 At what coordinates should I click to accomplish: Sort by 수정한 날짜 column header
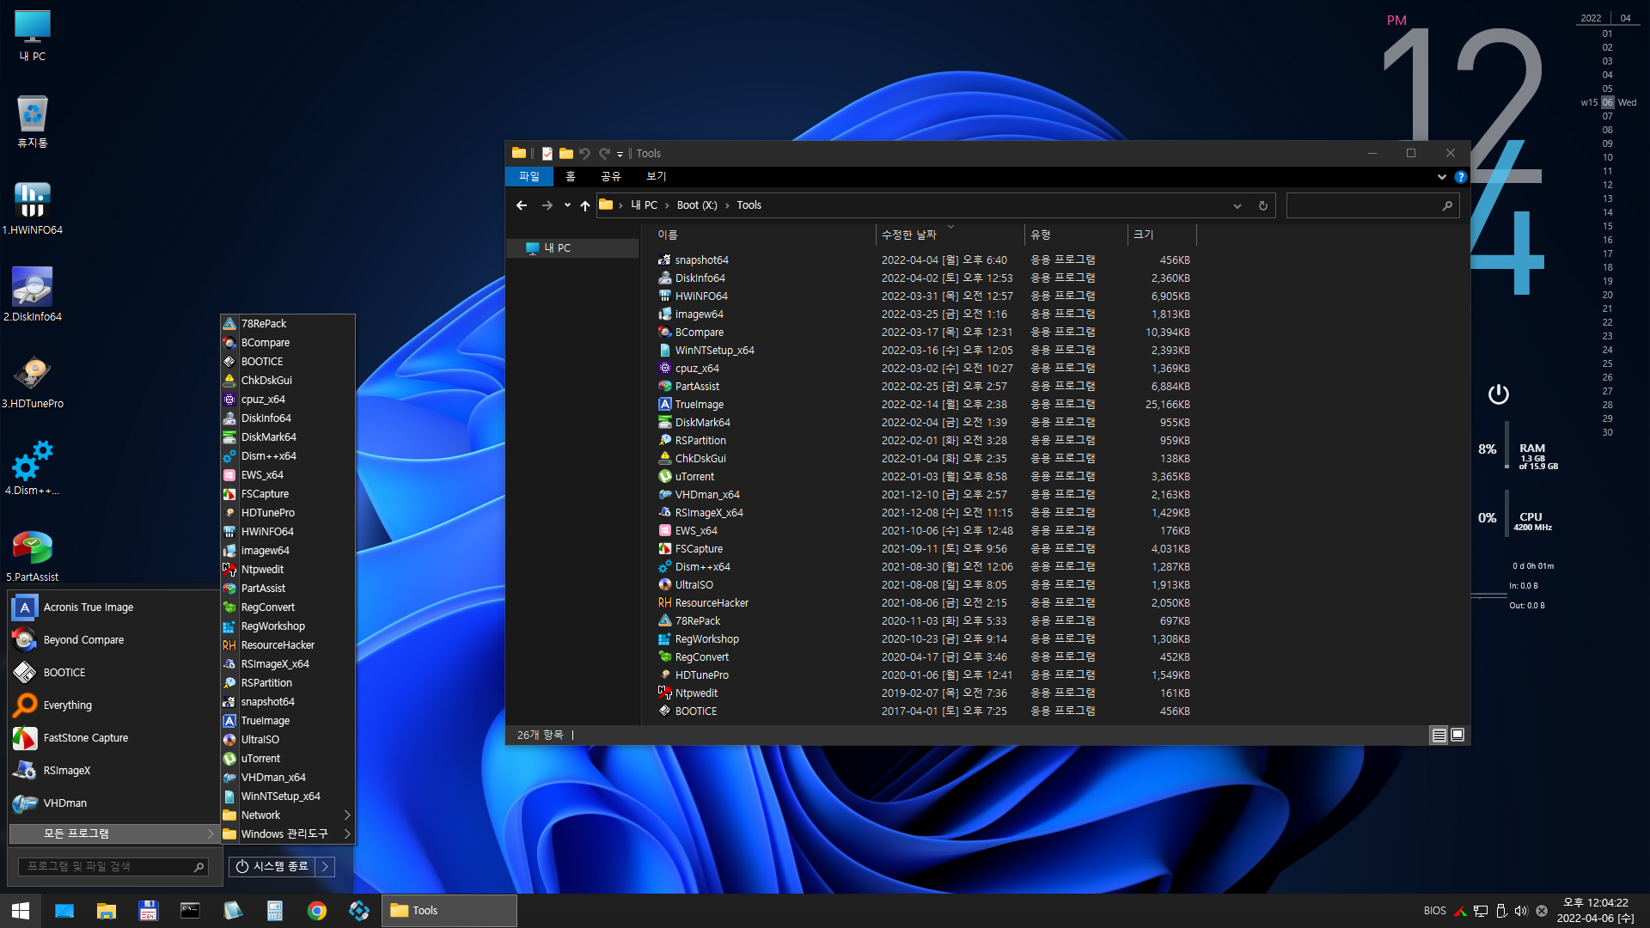(x=950, y=235)
